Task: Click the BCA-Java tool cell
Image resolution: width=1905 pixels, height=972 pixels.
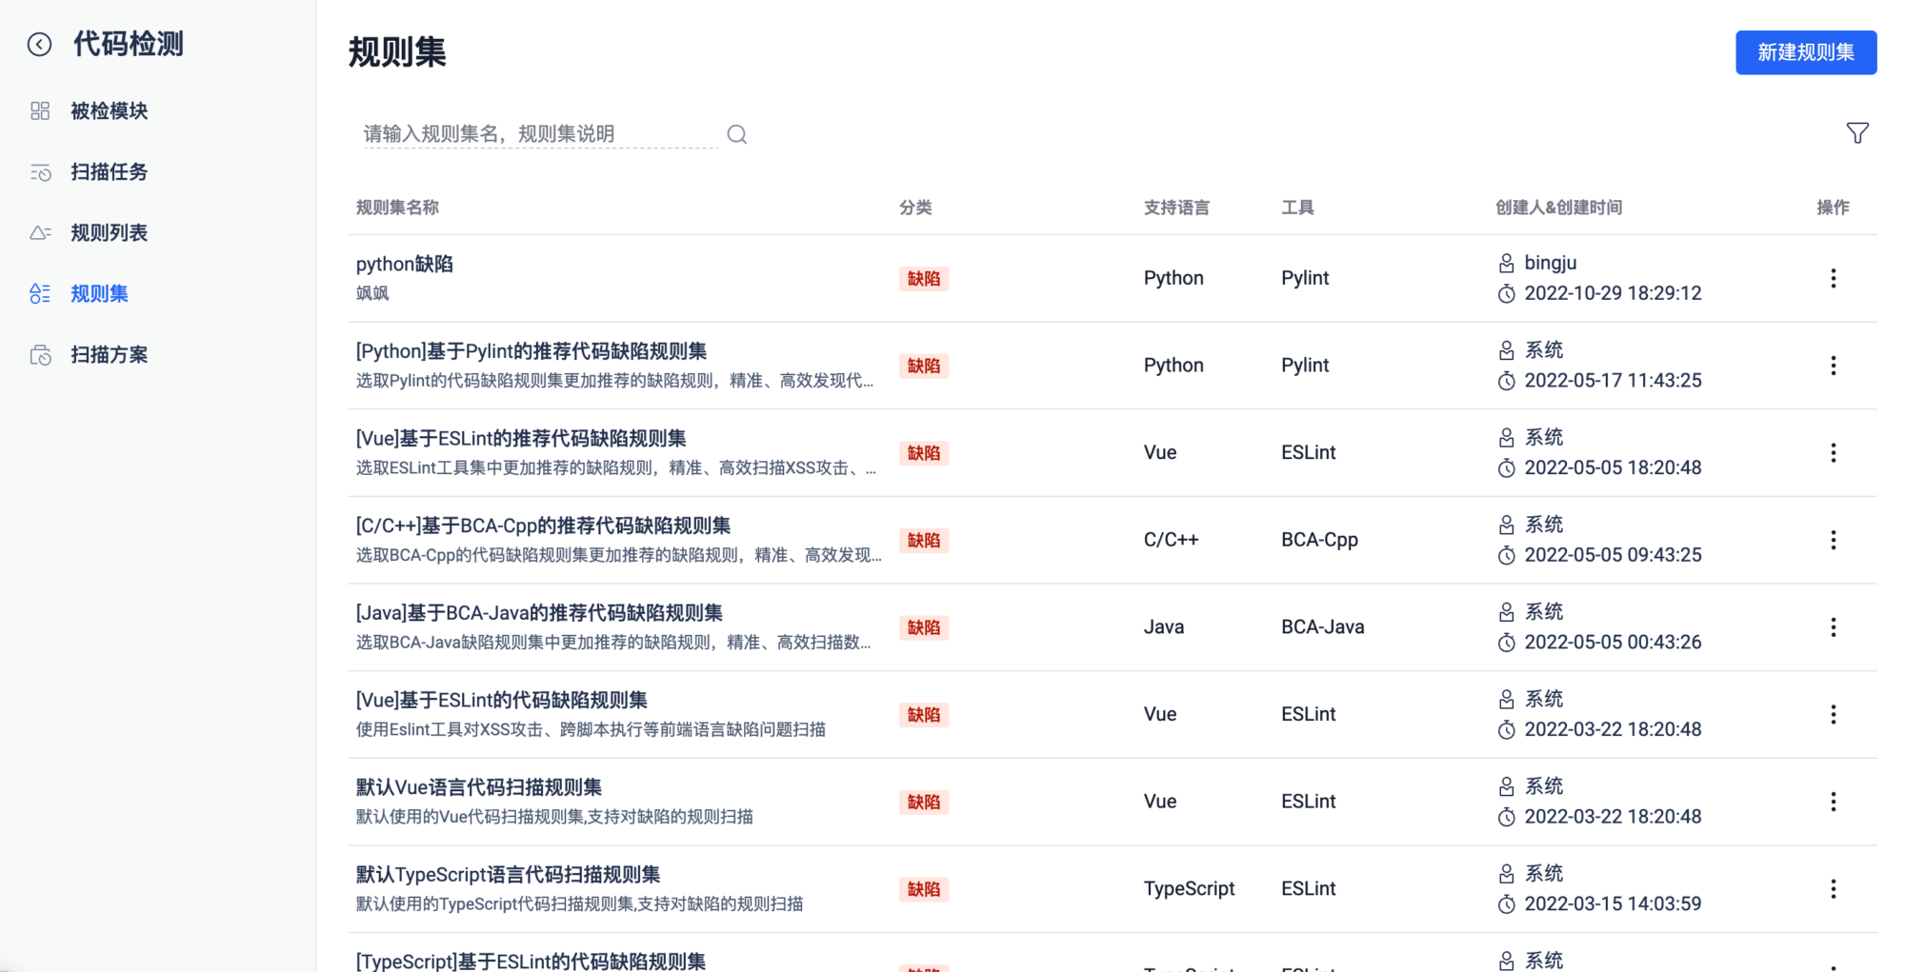Action: pos(1323,627)
